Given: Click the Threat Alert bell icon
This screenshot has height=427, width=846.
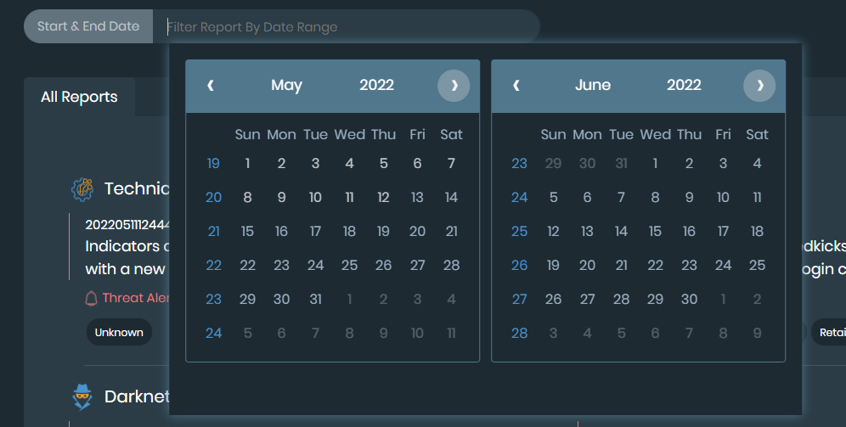Looking at the screenshot, I should 91,298.
